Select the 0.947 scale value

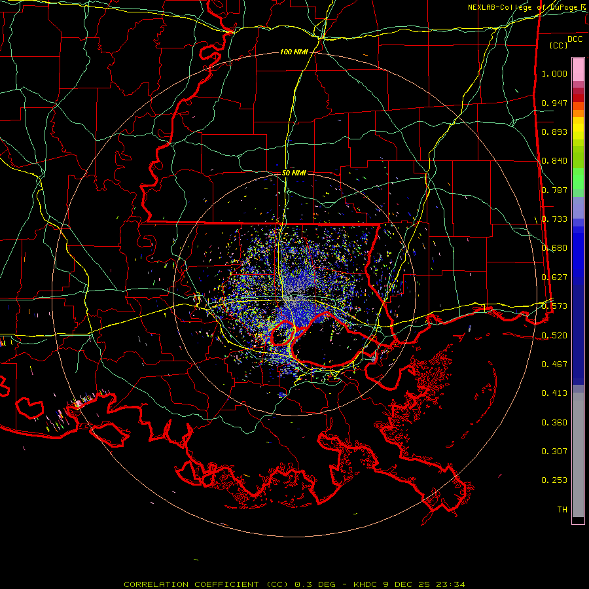554,103
